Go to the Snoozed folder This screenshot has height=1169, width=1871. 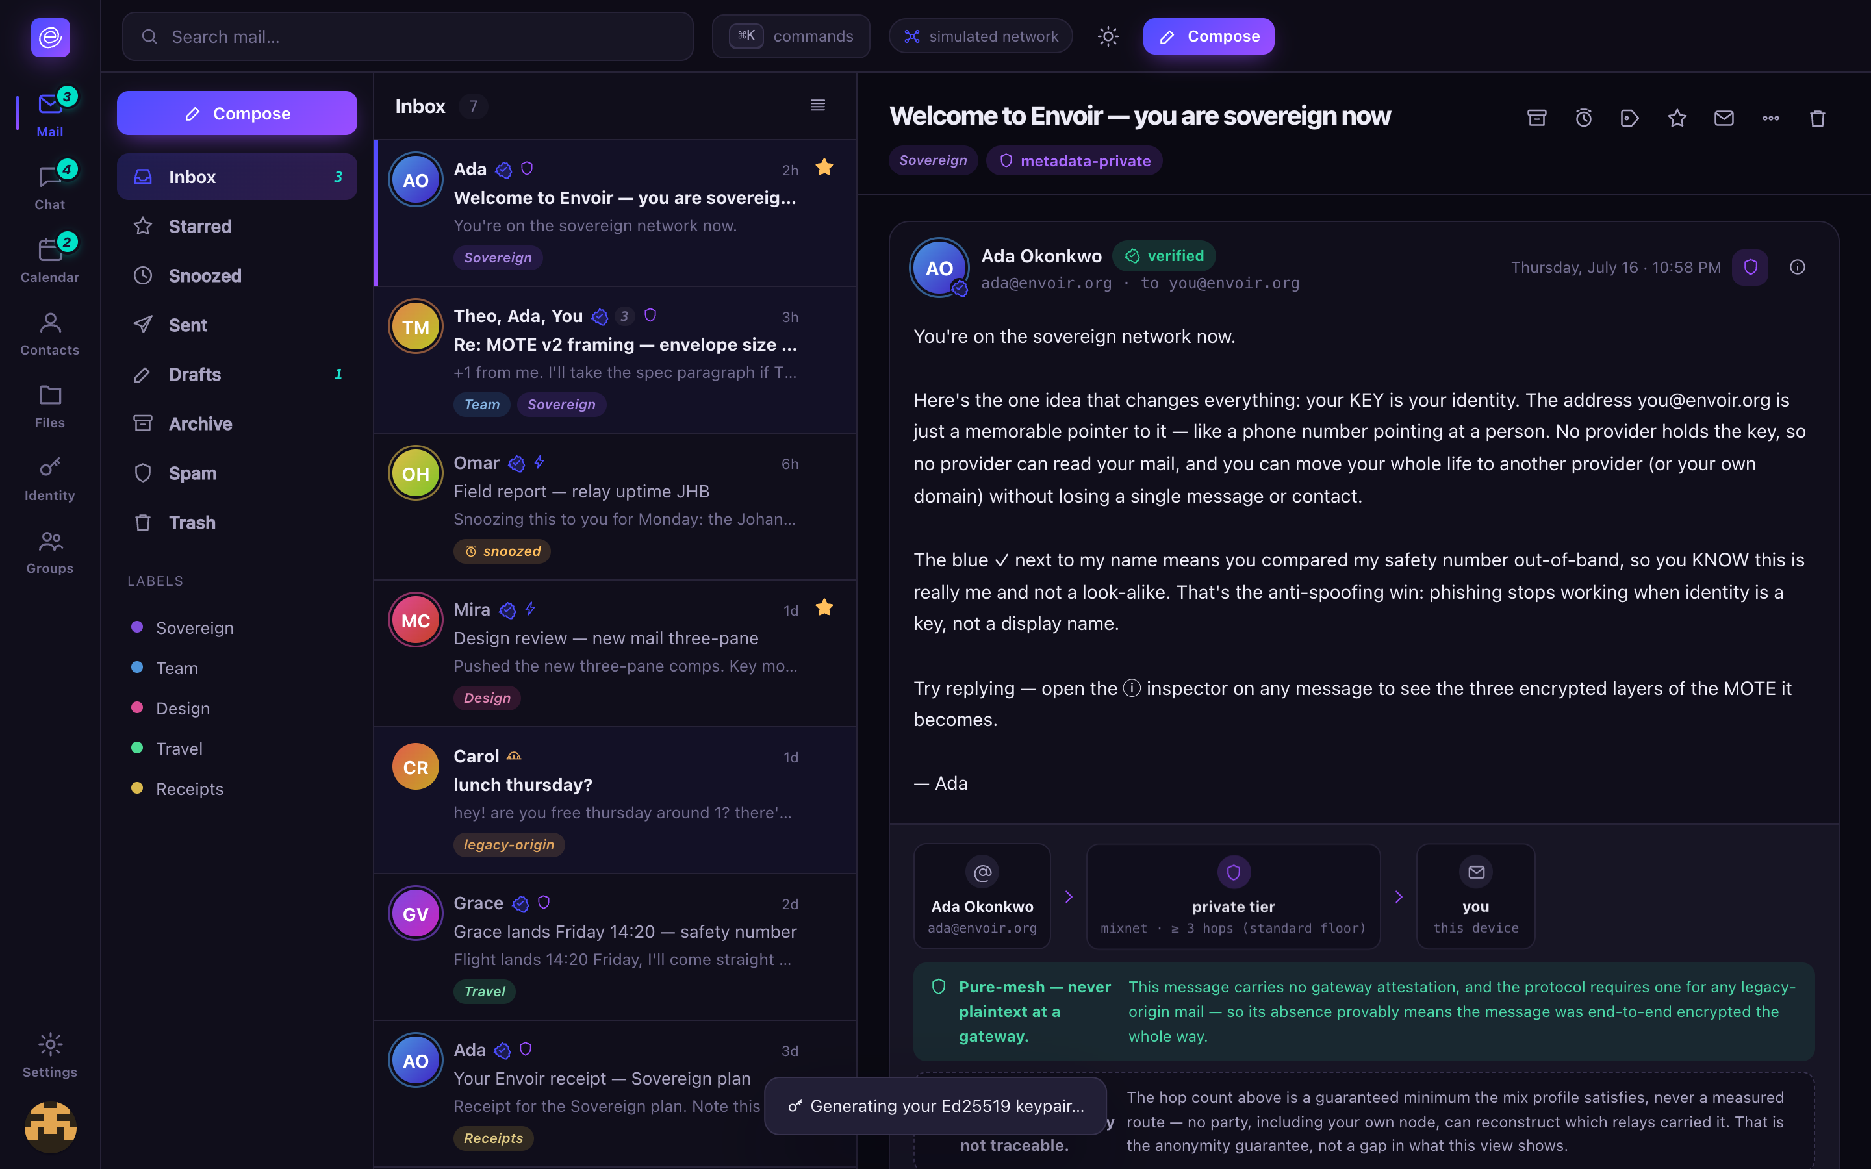(236, 275)
